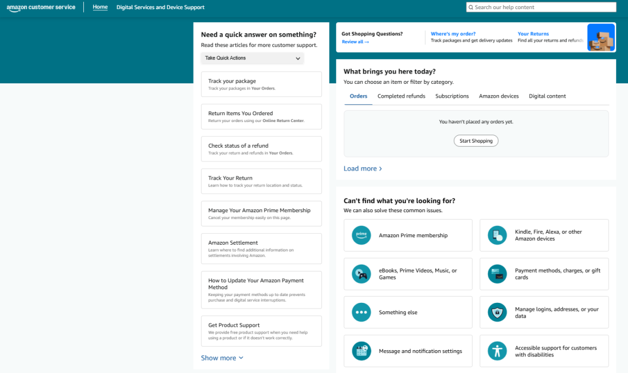Screen dimensions: 628x373
Task: Follow the Review all link
Action: tap(355, 42)
